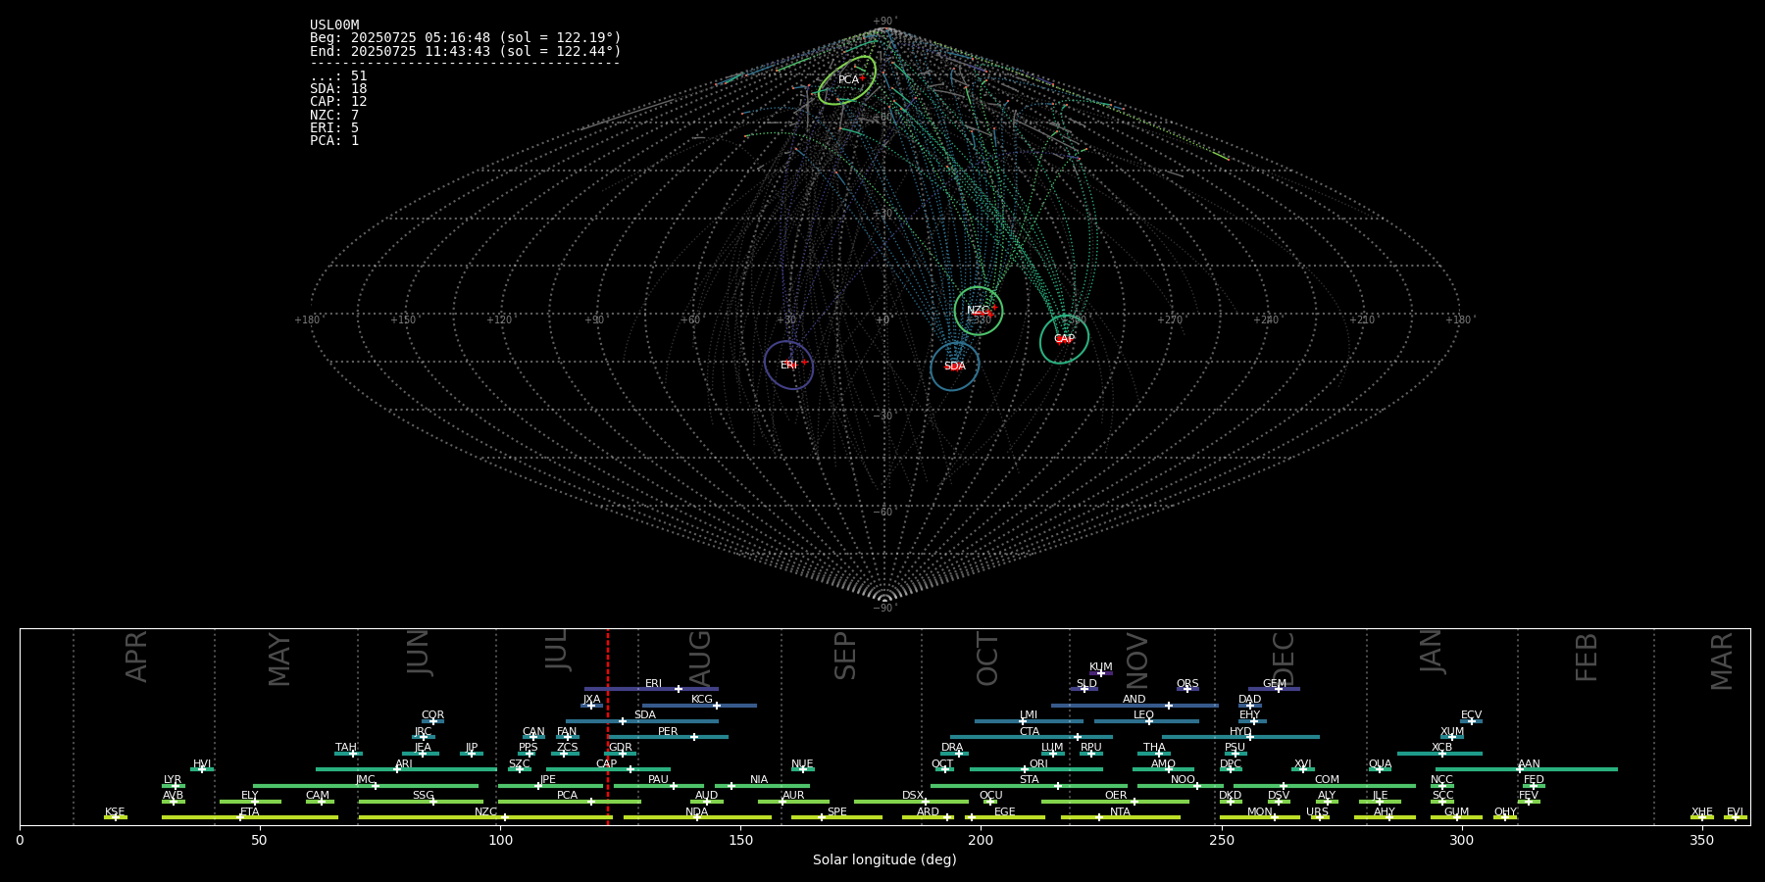Click the LYR shower marker in timeline

tap(174, 785)
